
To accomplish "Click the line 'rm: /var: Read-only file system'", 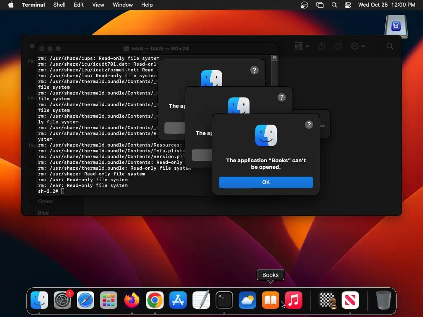I will coord(83,185).
